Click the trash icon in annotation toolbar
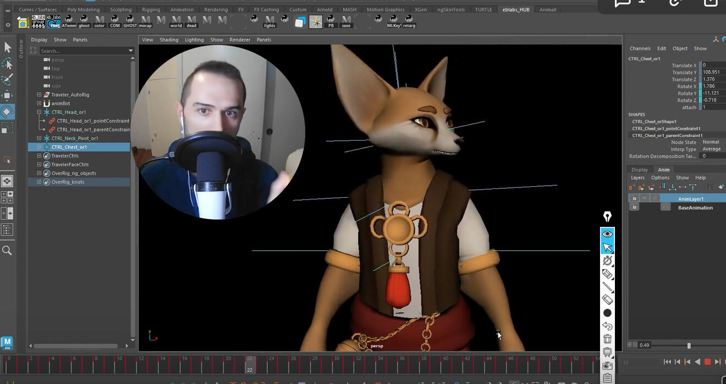The height and width of the screenshot is (384, 726). pyautogui.click(x=607, y=339)
